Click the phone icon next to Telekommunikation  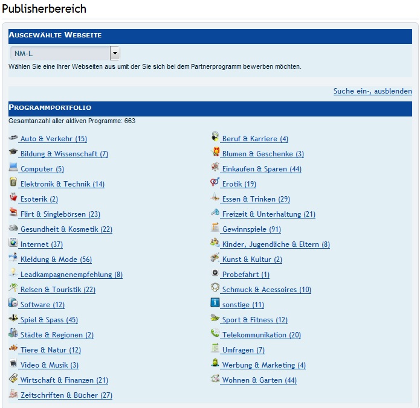point(215,334)
